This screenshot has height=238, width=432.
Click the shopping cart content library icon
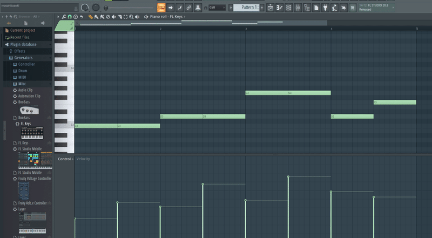(353, 8)
